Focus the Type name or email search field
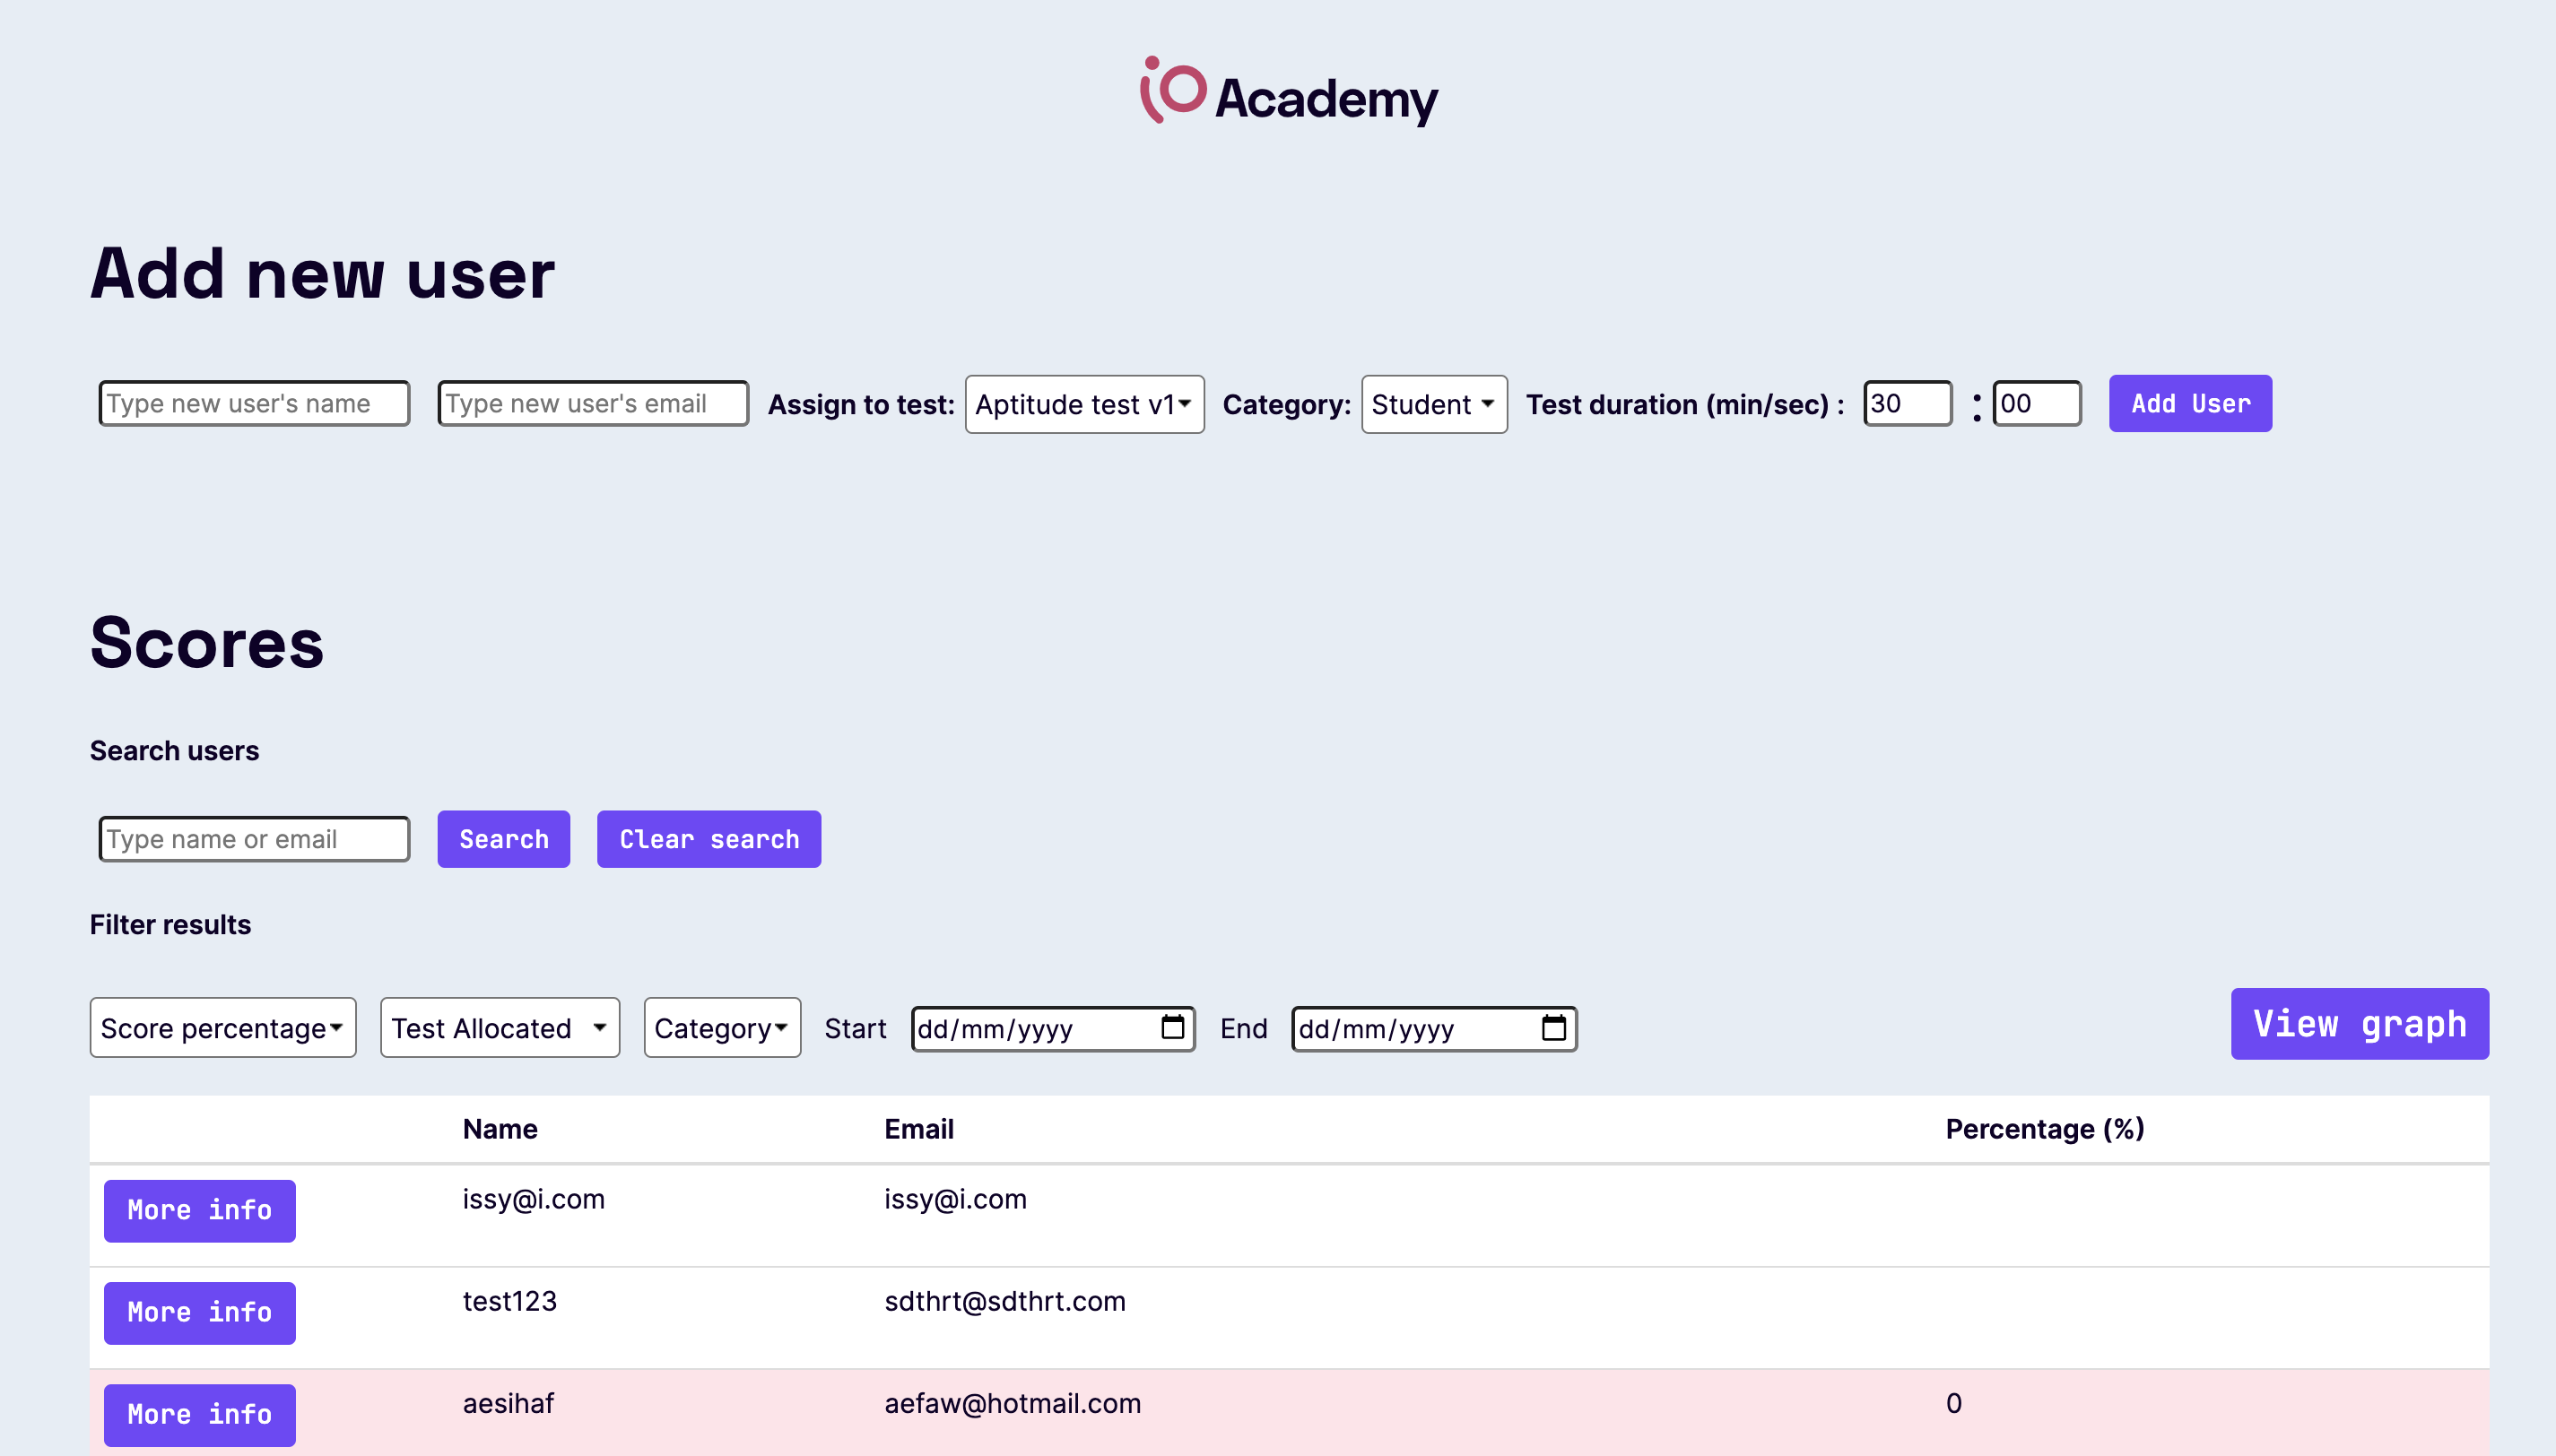Viewport: 2556px width, 1456px height. click(x=254, y=839)
